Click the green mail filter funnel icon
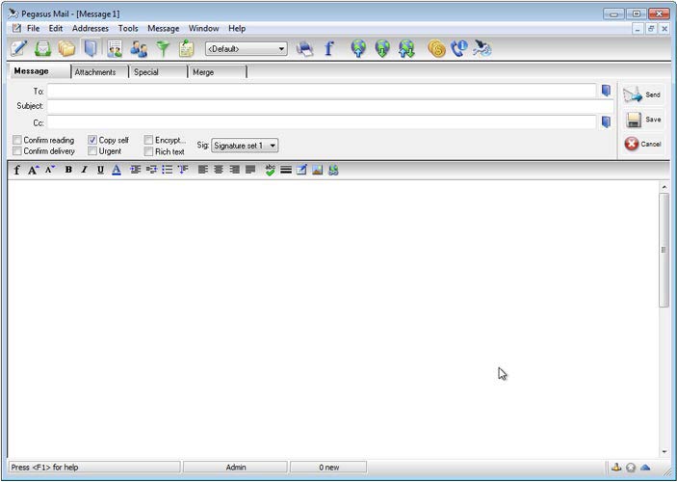 click(x=163, y=48)
